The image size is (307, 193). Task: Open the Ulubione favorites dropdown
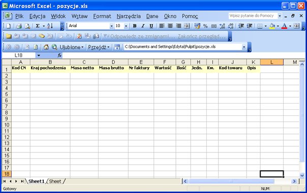pos(72,47)
